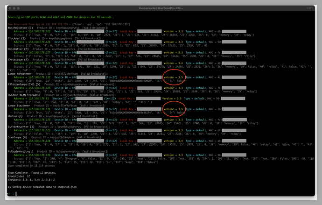Select the device name 'Waschmaschine (2)'
This screenshot has height=205, width=322.
coord(21,28)
